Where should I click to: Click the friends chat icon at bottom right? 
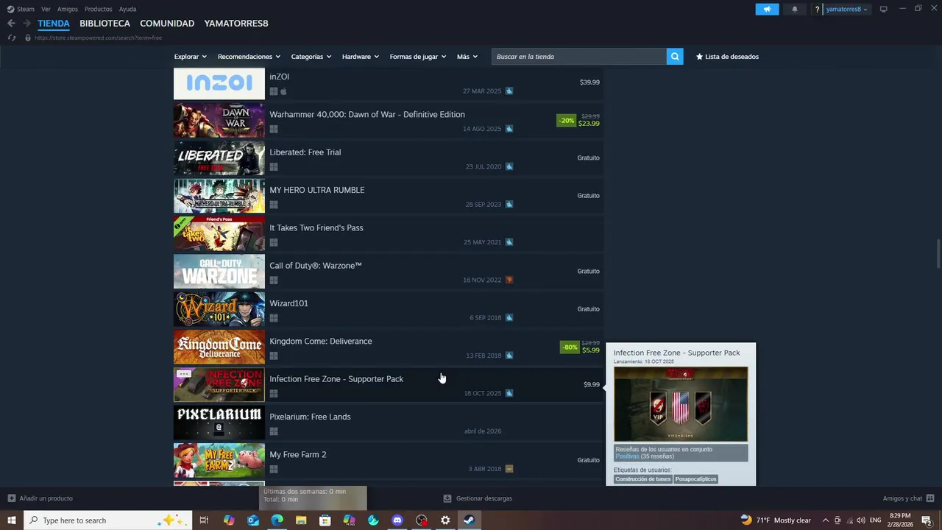[x=930, y=498]
